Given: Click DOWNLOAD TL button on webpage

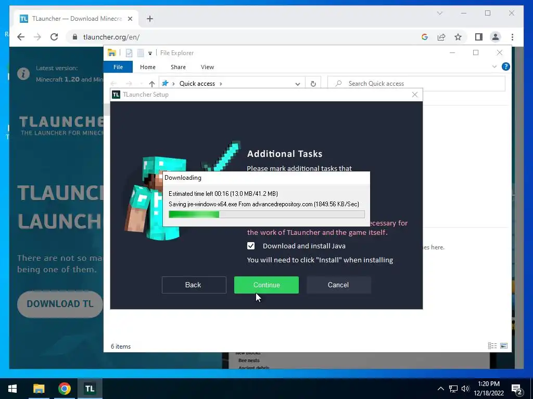Looking at the screenshot, I should coord(60,303).
